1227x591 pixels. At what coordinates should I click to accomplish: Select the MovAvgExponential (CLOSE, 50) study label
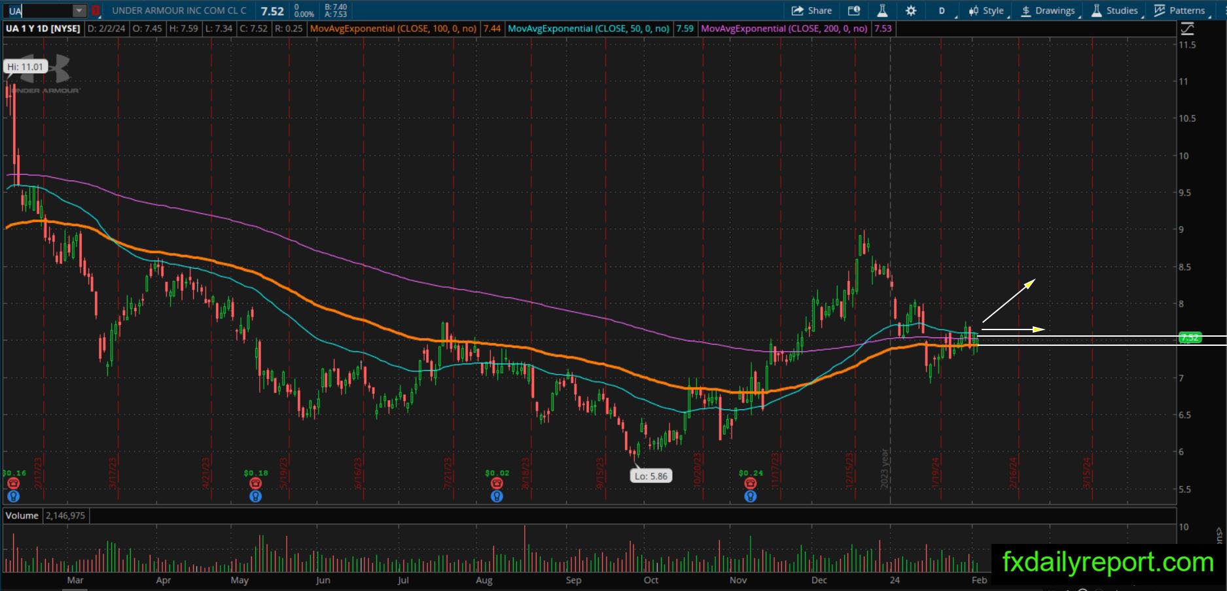point(589,29)
